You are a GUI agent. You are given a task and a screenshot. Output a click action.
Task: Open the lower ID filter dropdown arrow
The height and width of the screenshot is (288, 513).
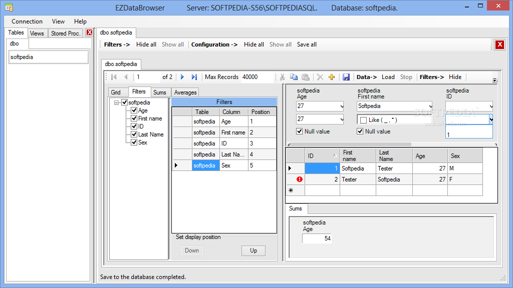[x=491, y=119]
